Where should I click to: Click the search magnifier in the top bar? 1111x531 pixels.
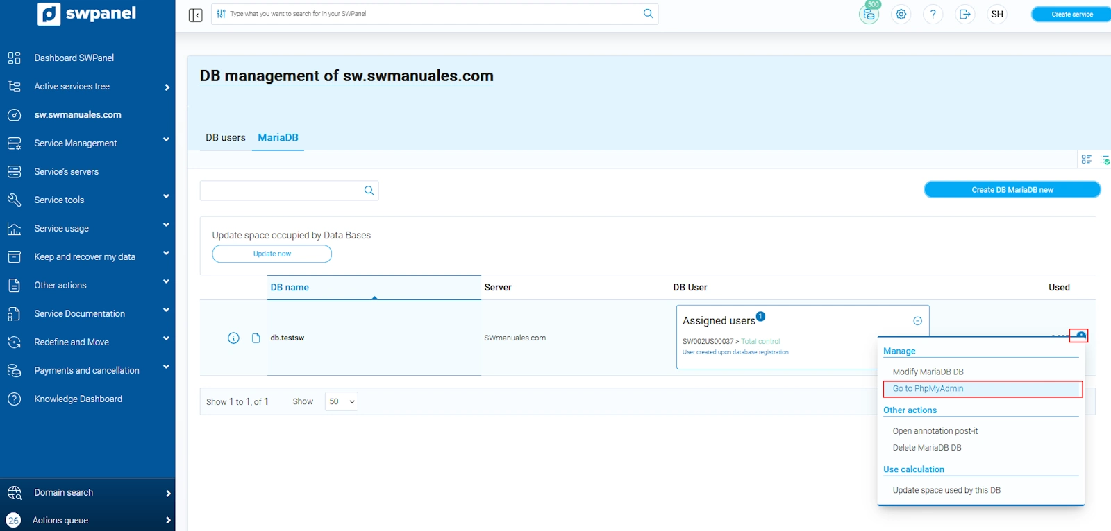648,14
